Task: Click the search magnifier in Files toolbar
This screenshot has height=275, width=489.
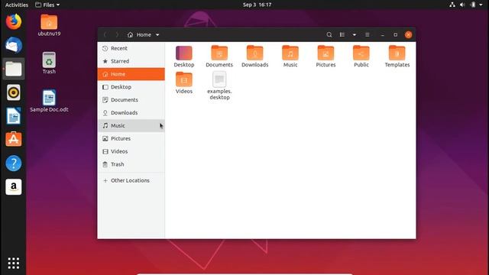Action: [x=329, y=34]
